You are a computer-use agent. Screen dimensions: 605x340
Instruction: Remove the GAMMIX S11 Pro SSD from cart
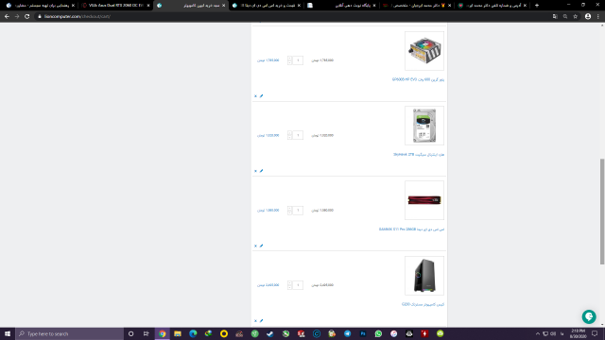pos(255,246)
